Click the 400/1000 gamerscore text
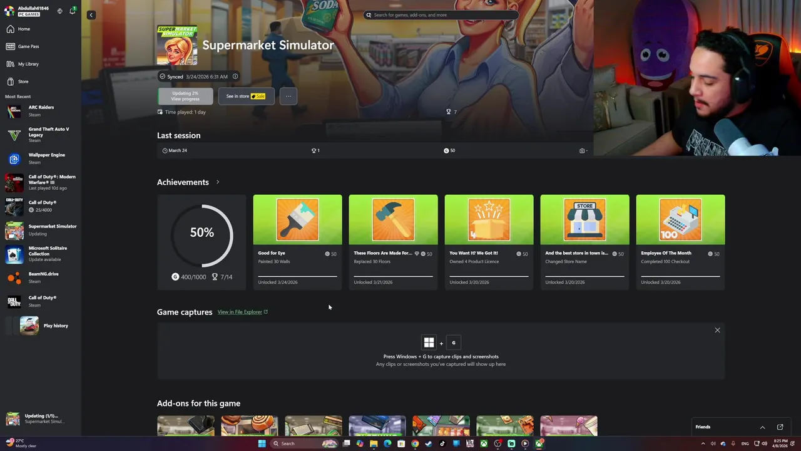The image size is (801, 451). coord(193,277)
